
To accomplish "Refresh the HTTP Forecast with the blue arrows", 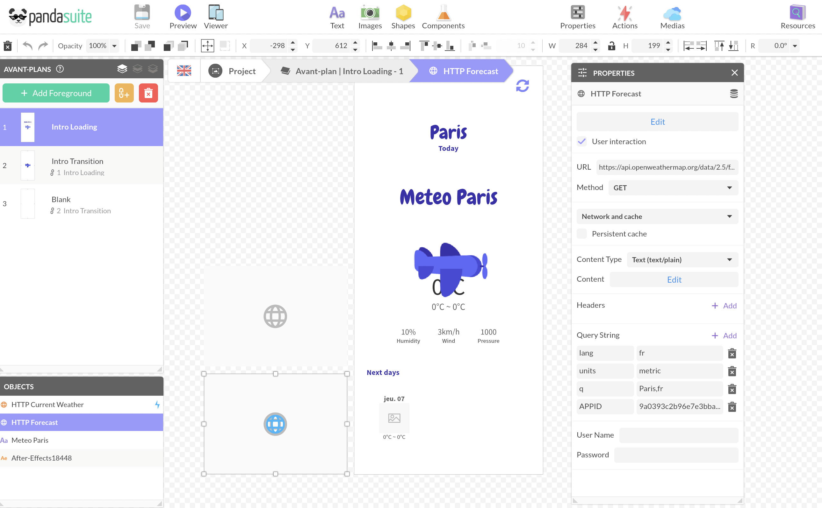I will coord(522,86).
